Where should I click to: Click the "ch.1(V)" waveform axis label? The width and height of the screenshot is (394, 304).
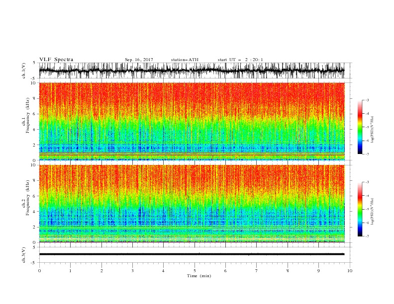point(24,71)
